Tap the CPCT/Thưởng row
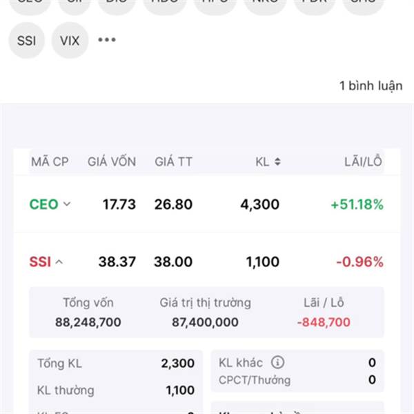 (x=297, y=380)
